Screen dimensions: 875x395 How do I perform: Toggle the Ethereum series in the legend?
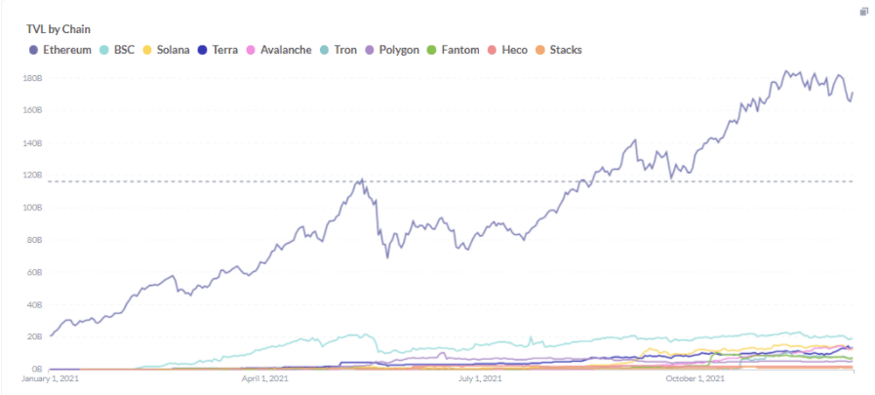click(67, 49)
